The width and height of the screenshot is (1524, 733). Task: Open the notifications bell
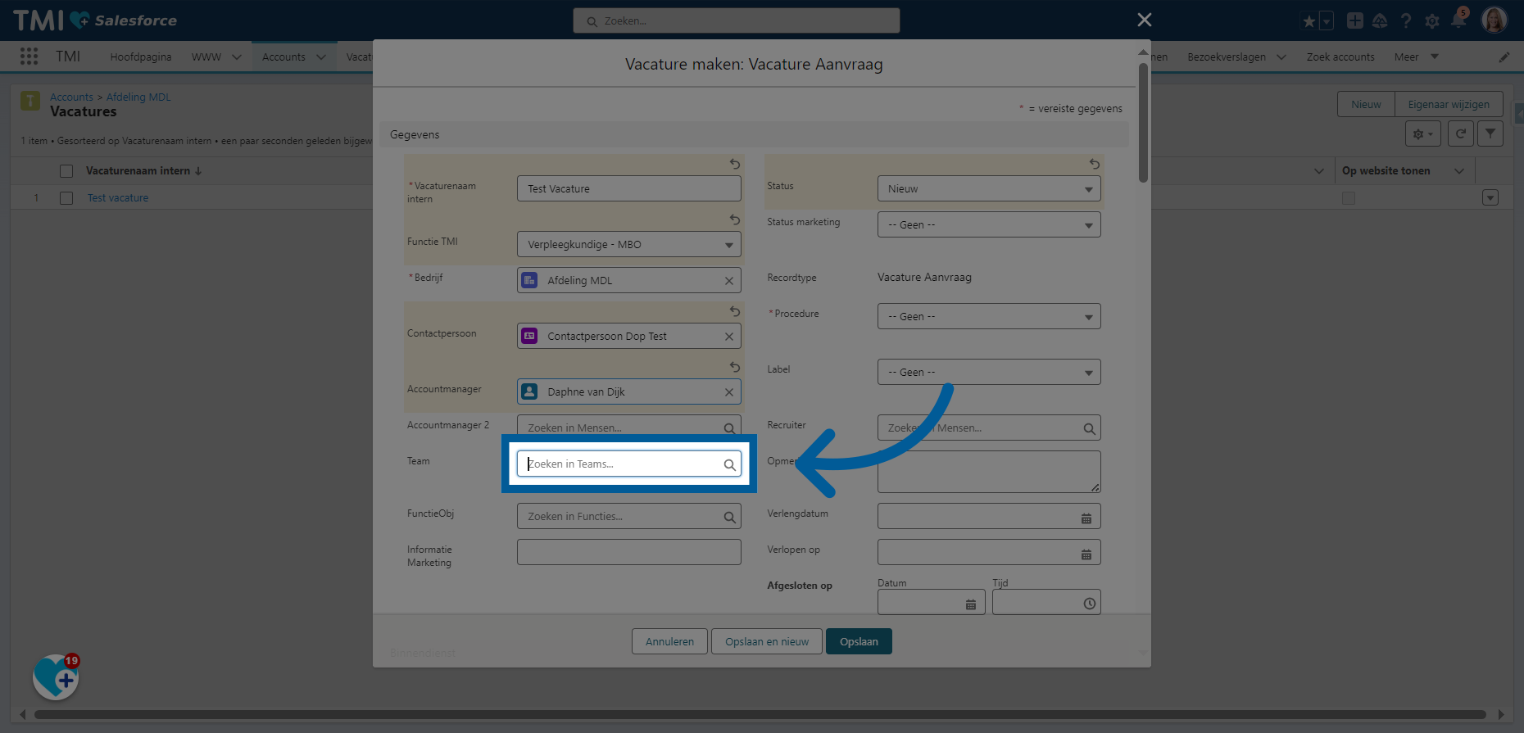tap(1458, 20)
